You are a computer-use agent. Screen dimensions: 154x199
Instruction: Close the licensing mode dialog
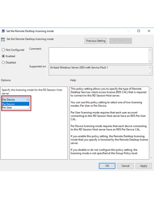point(149,31)
